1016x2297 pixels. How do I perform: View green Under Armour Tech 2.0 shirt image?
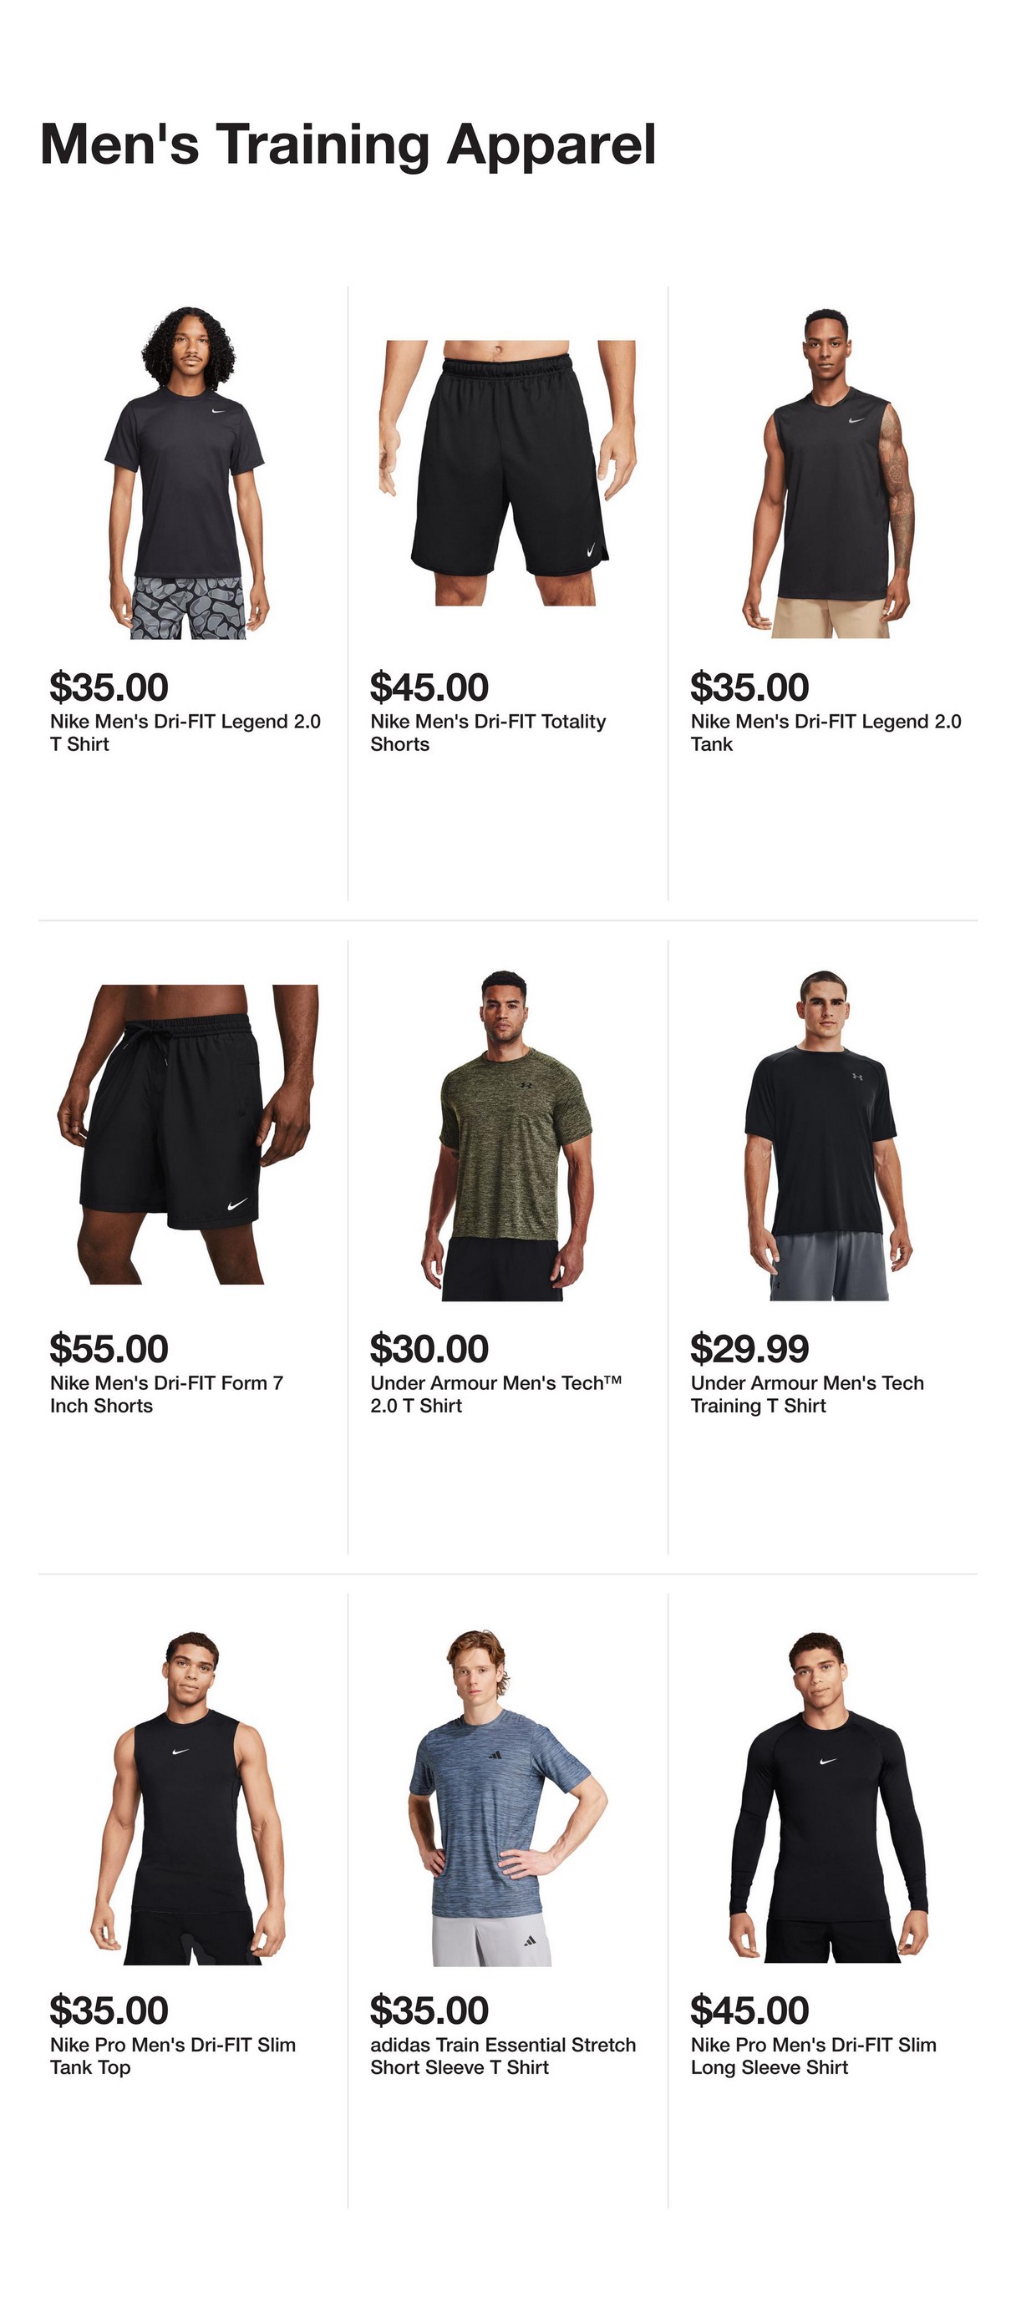[x=507, y=1134]
